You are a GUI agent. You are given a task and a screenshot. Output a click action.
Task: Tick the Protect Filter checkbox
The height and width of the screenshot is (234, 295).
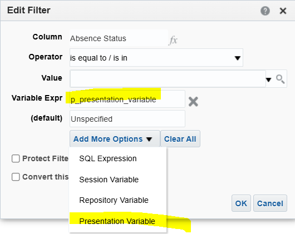(16, 158)
